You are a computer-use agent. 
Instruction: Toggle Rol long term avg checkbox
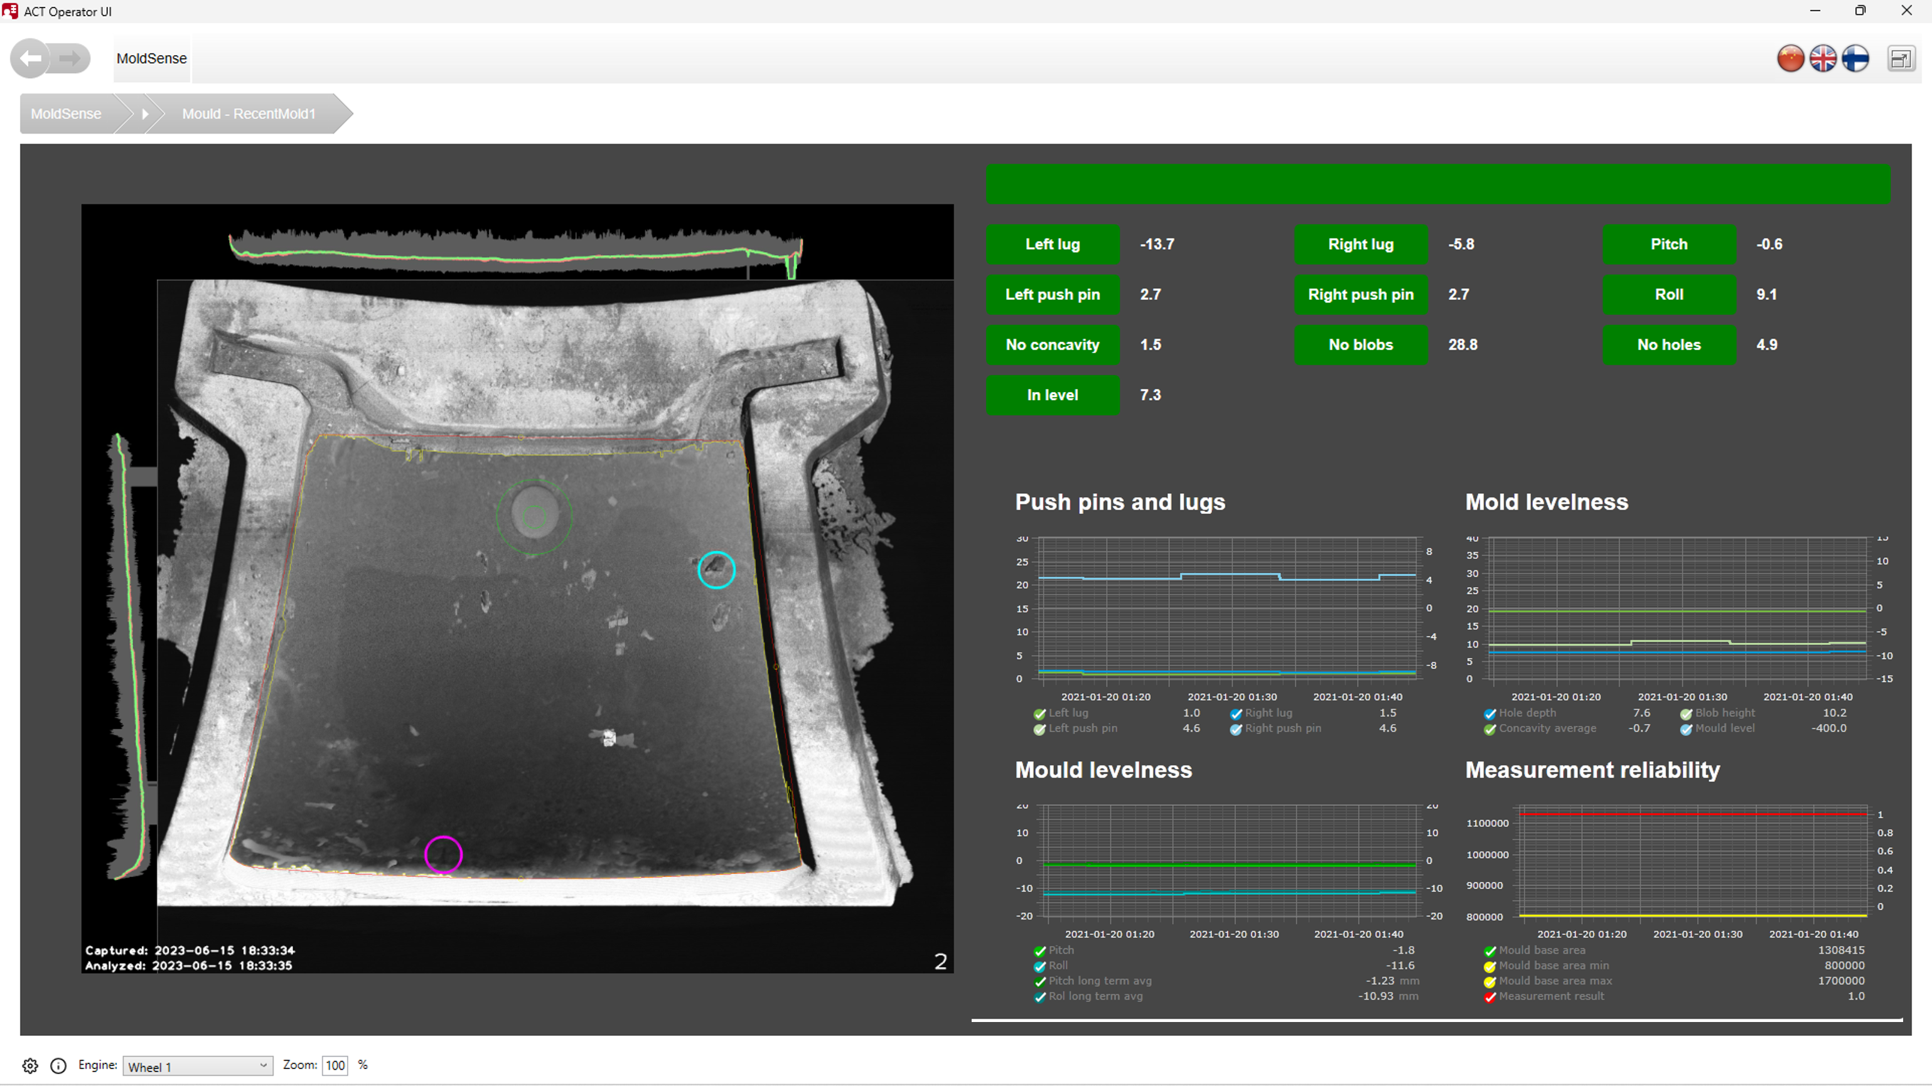[1039, 998]
